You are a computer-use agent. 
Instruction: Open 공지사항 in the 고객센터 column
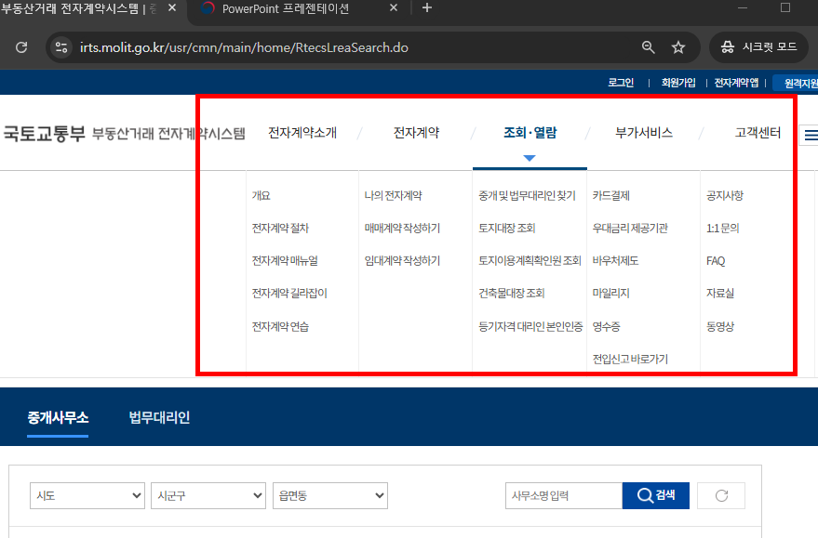click(724, 195)
